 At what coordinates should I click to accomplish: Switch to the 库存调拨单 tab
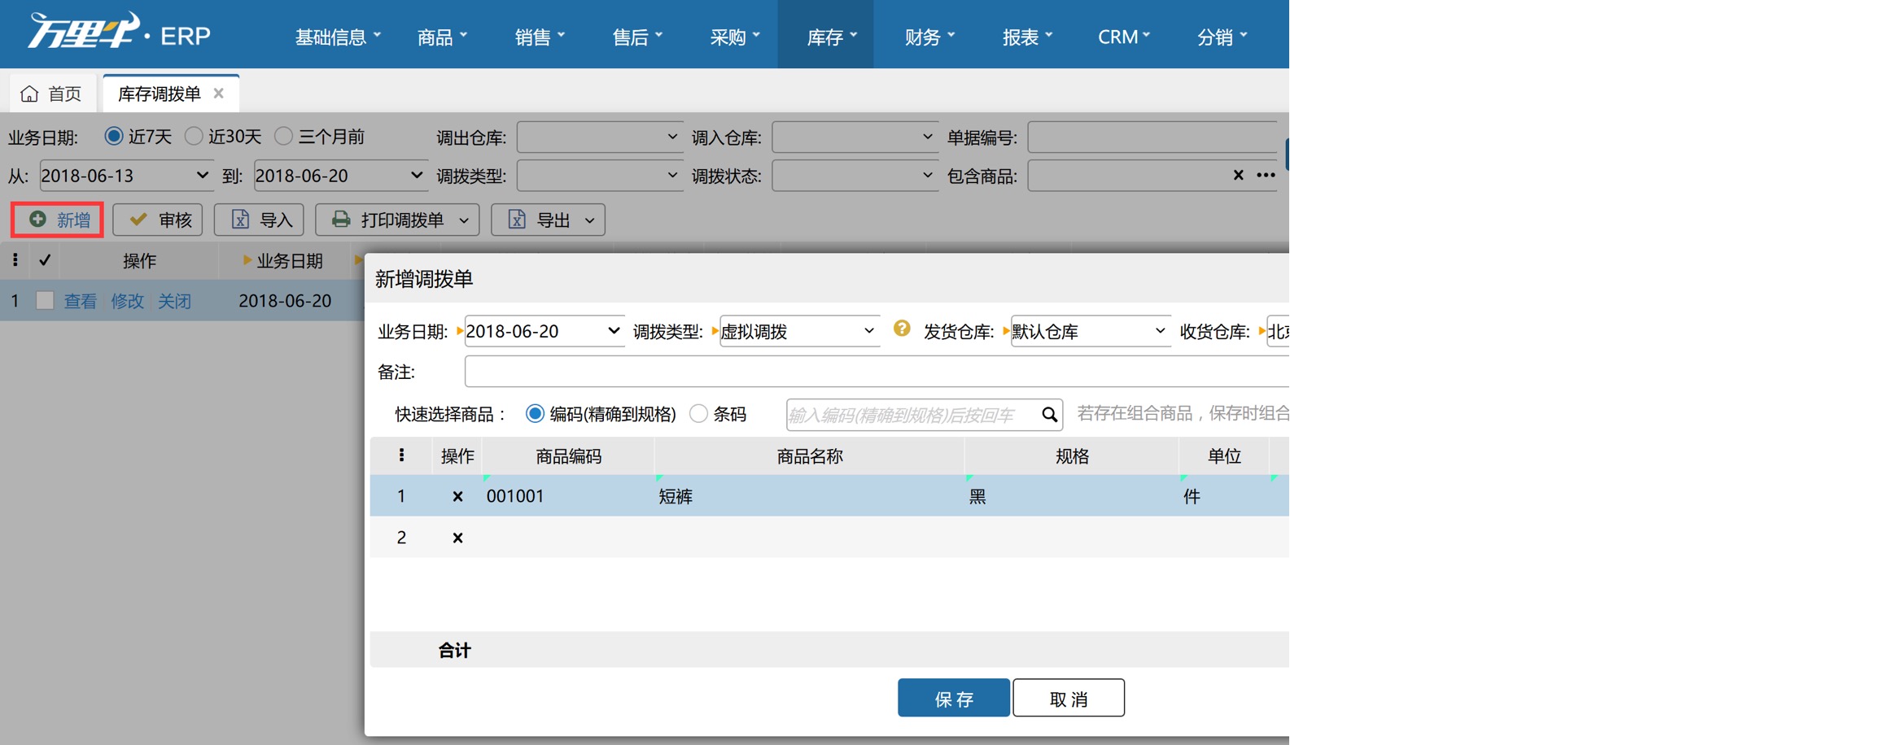coord(159,92)
